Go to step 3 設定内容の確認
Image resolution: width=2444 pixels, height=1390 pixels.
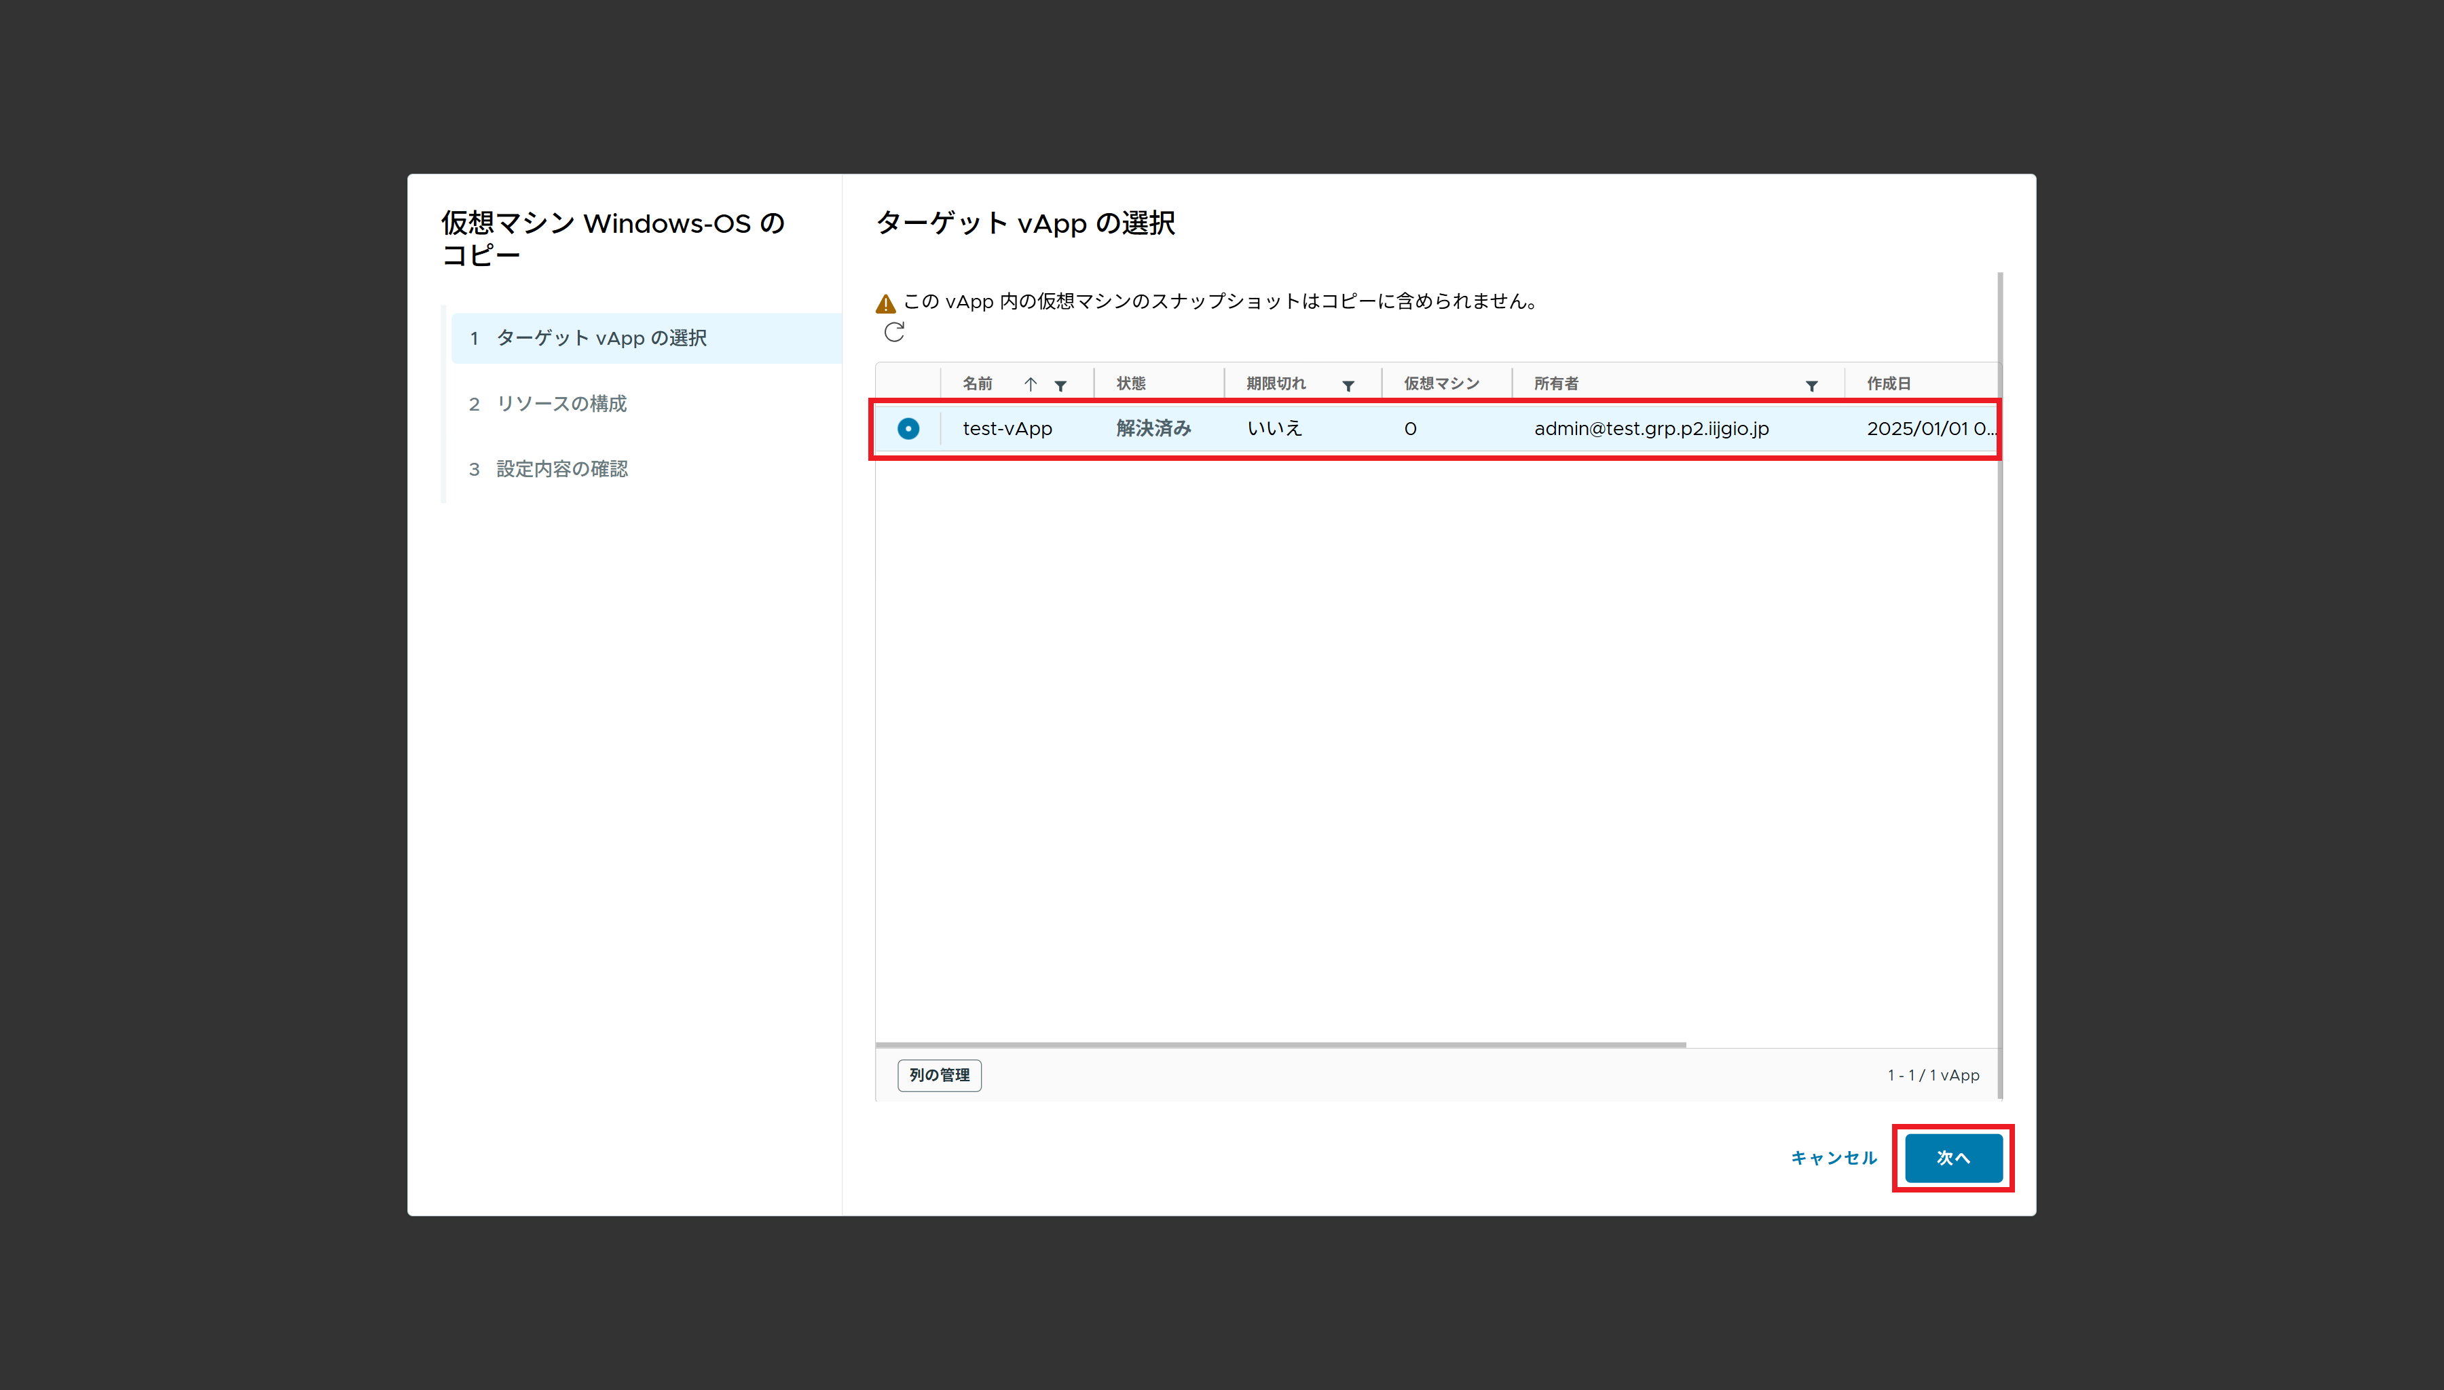point(561,469)
